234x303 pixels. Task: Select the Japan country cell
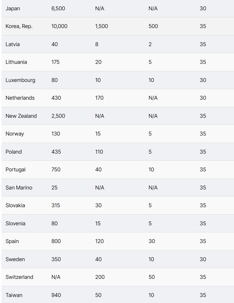click(13, 9)
